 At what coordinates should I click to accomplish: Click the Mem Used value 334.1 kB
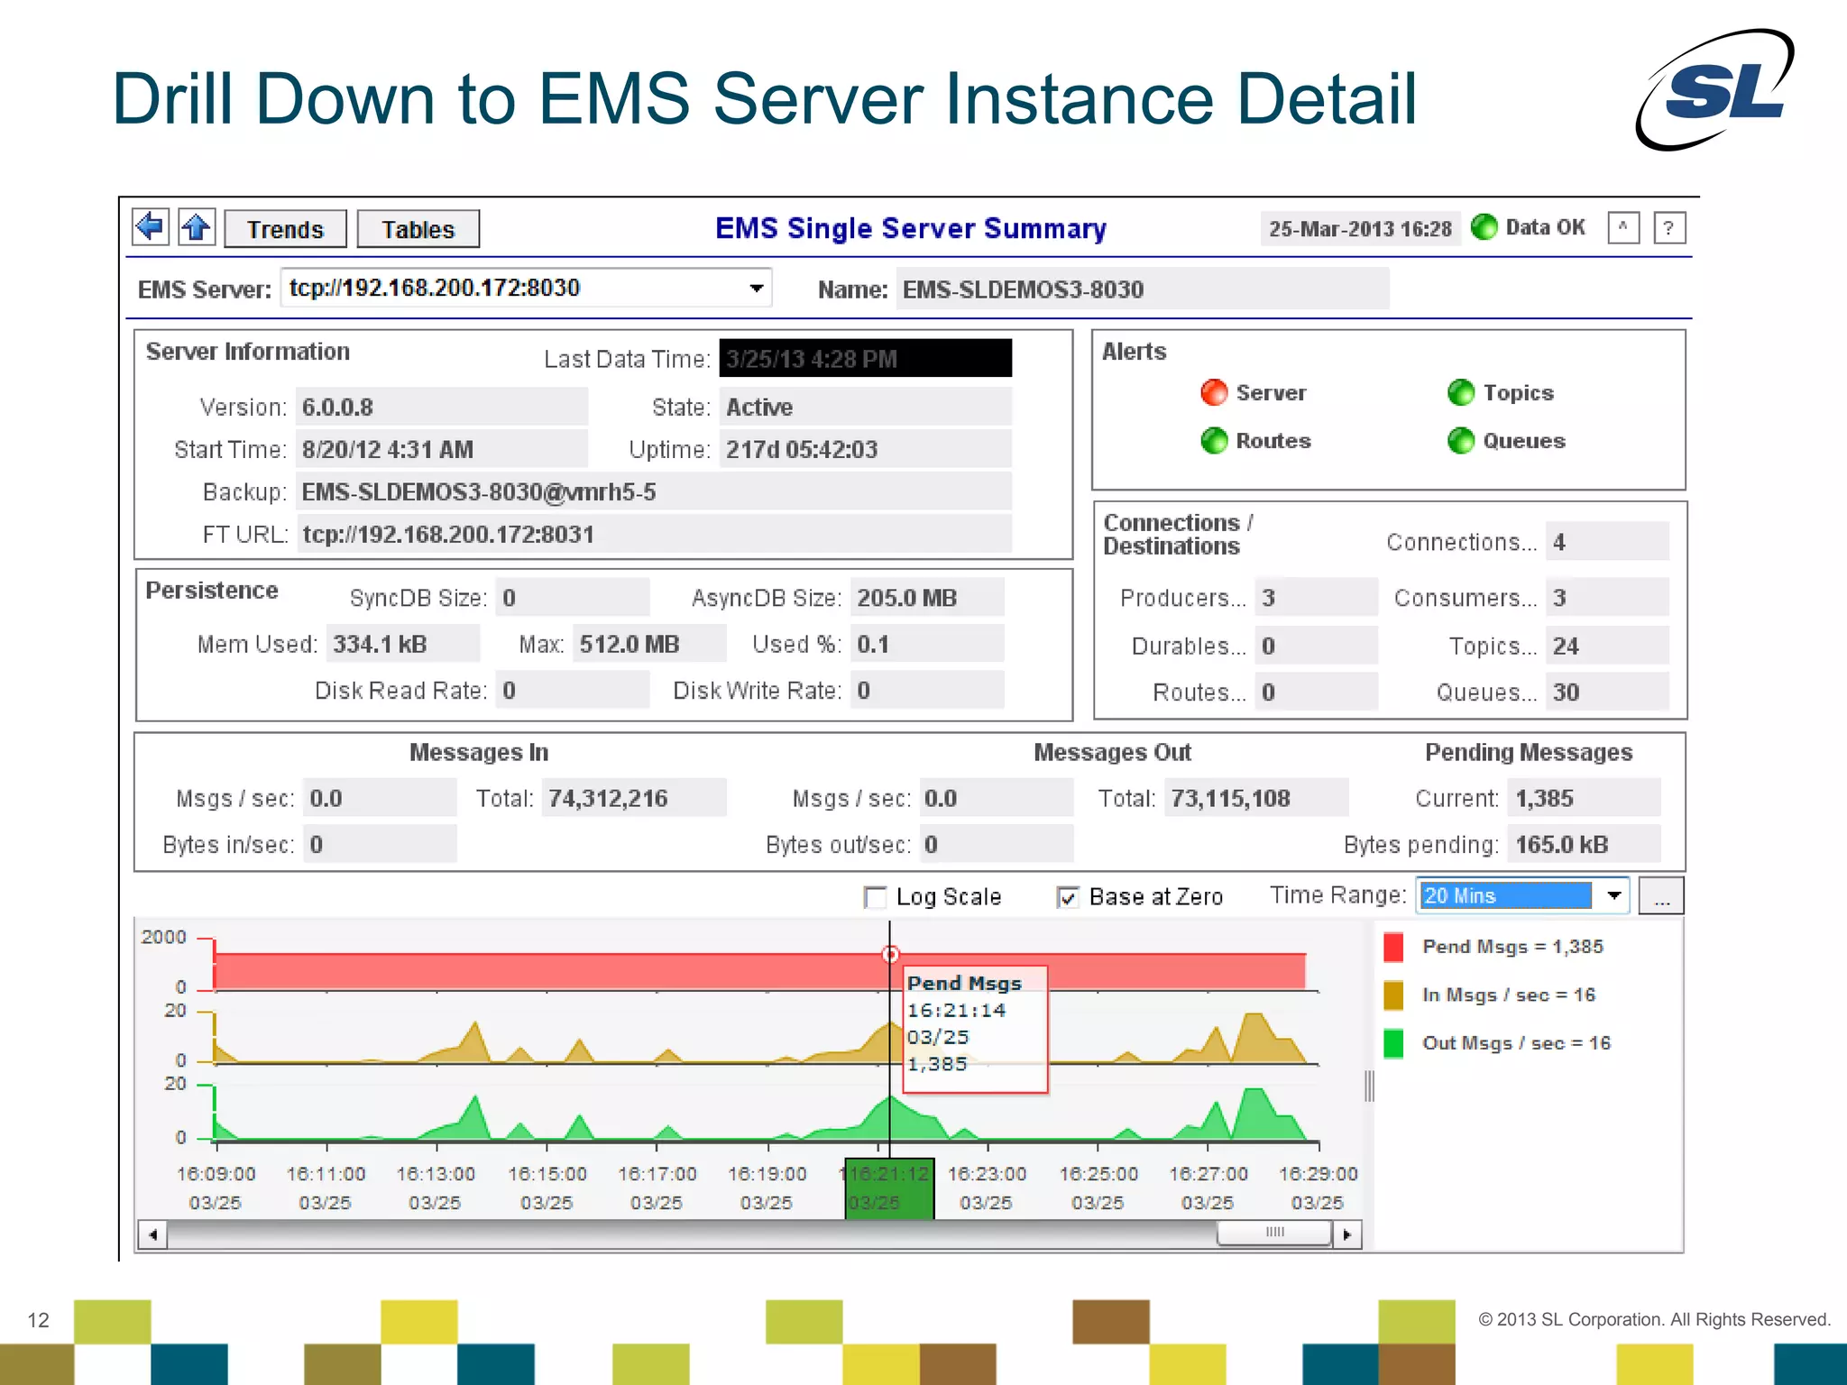point(403,644)
